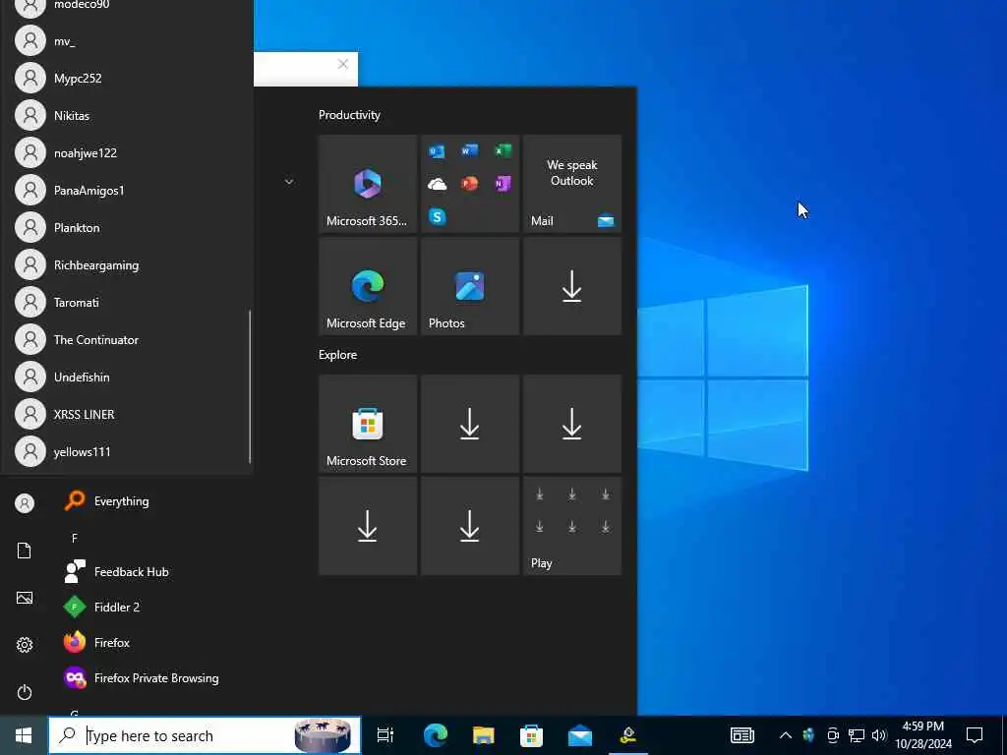
Task: Jump to letter F section header
Action: [75, 538]
